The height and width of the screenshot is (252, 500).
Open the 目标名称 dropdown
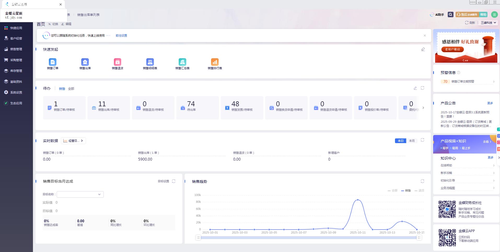click(x=80, y=194)
